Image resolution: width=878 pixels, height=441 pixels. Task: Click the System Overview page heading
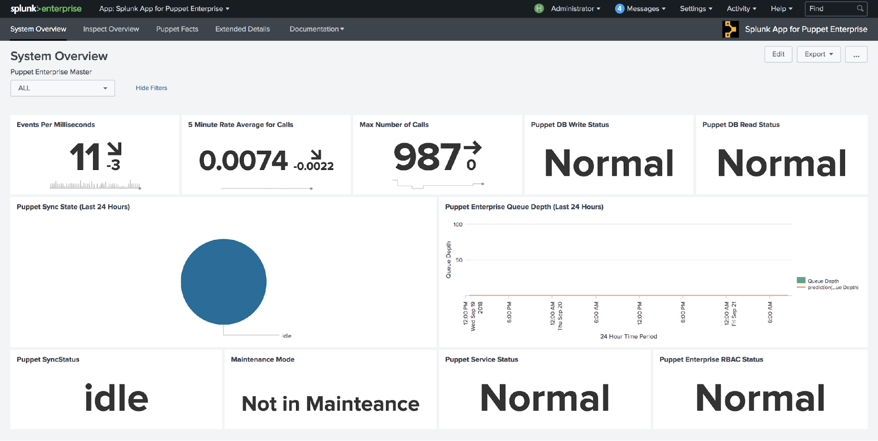[59, 56]
